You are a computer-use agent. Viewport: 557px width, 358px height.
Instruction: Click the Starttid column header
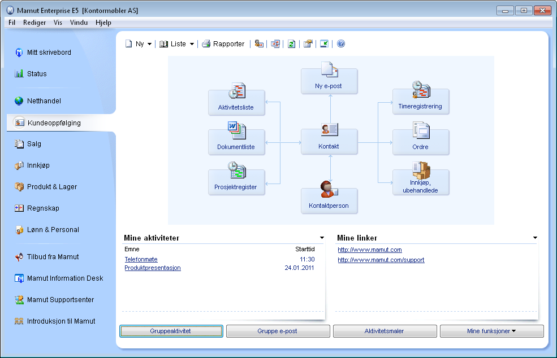coord(305,249)
